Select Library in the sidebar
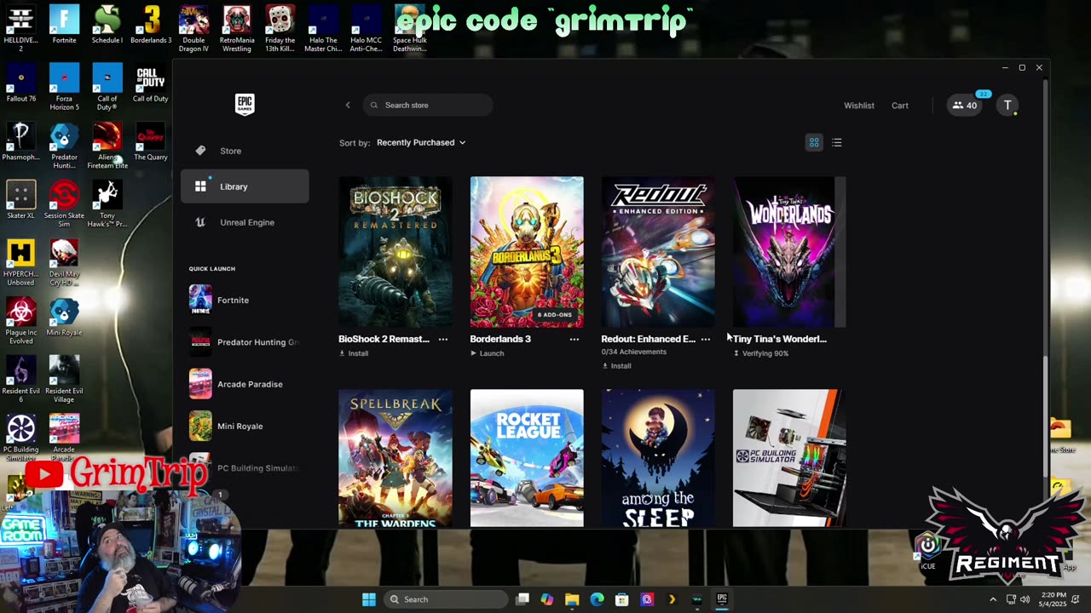The width and height of the screenshot is (1091, 613). tap(245, 186)
